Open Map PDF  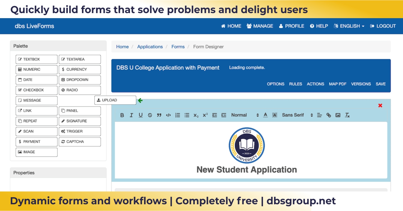pyautogui.click(x=338, y=84)
